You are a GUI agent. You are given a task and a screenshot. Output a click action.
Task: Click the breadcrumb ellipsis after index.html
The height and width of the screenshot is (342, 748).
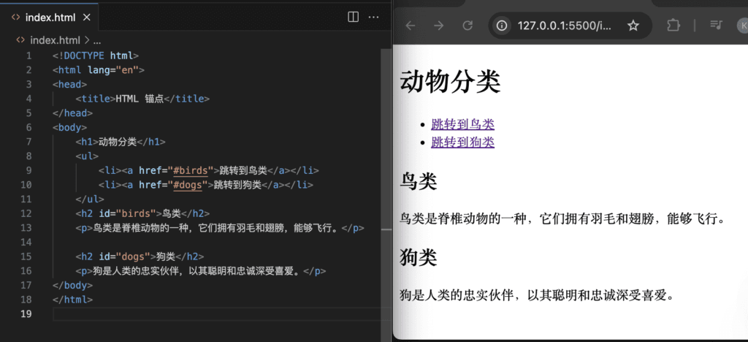point(96,40)
